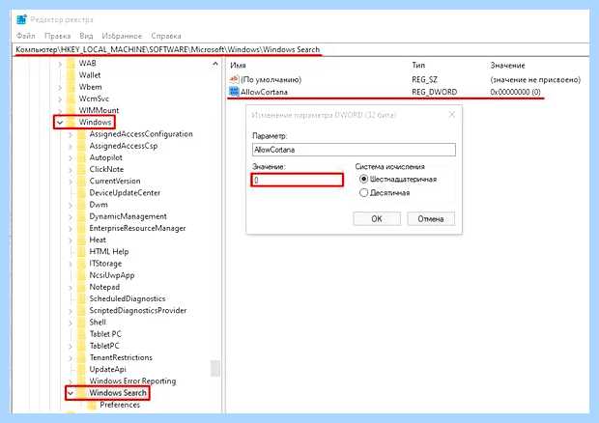Click the REG_SZ type cell
The height and width of the screenshot is (423, 599).
[424, 80]
